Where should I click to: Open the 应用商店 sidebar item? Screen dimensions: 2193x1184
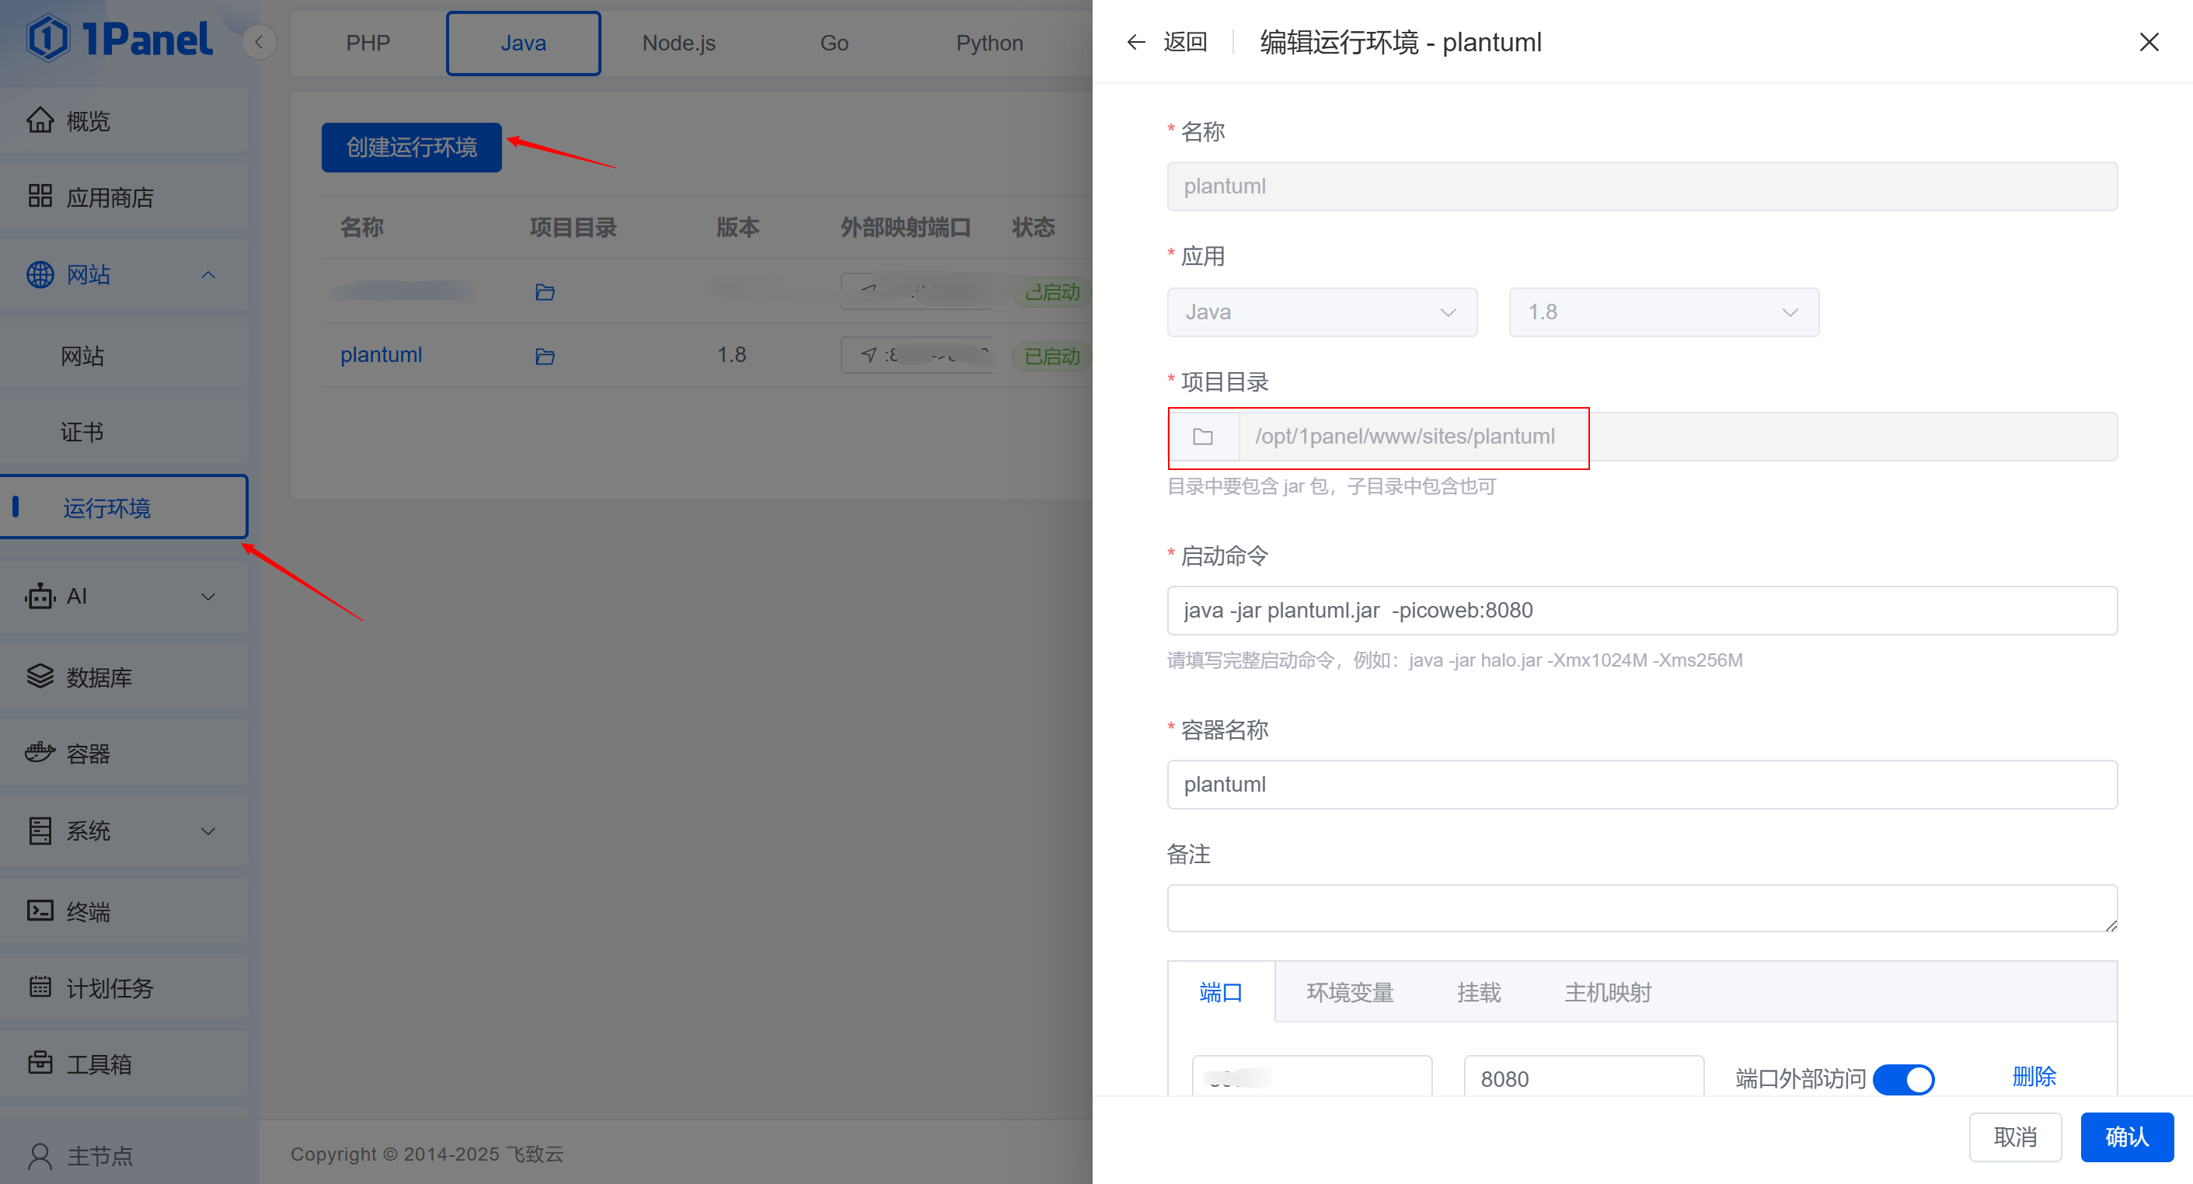coord(110,197)
